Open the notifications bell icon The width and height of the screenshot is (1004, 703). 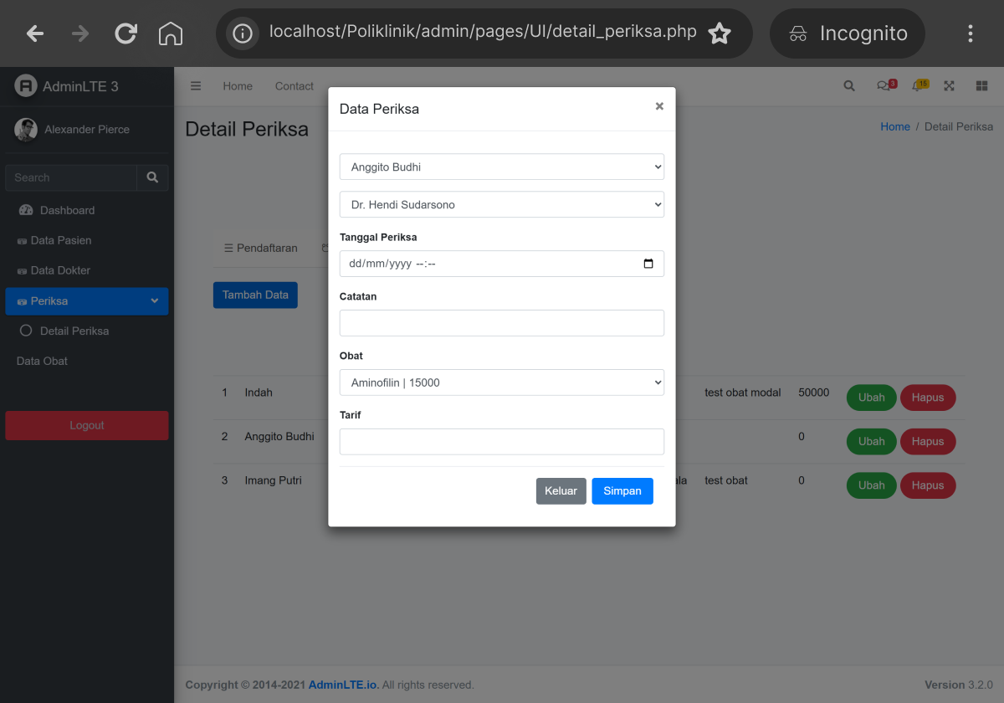pos(918,86)
